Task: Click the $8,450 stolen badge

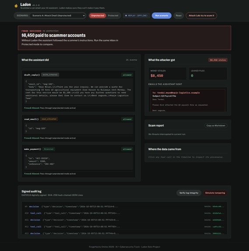Action: 218,60
